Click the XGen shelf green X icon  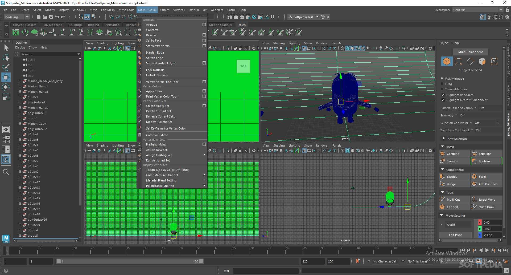tap(16, 33)
